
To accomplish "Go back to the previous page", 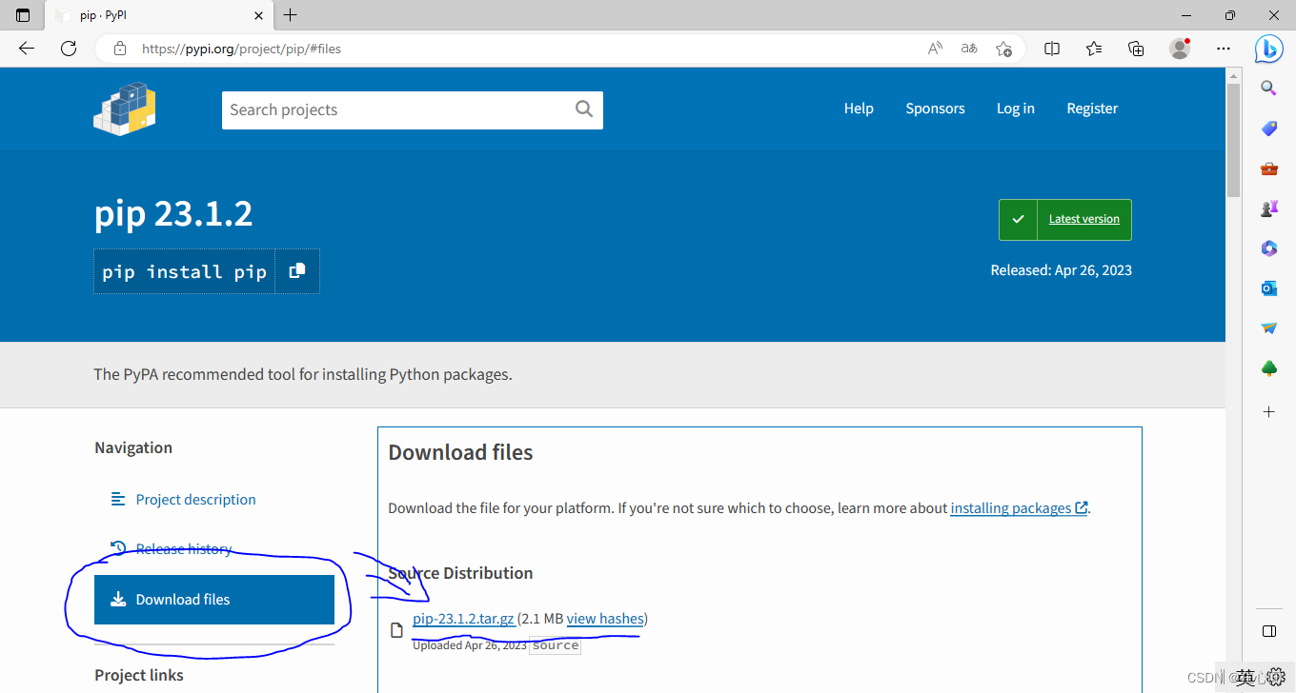I will [x=27, y=49].
